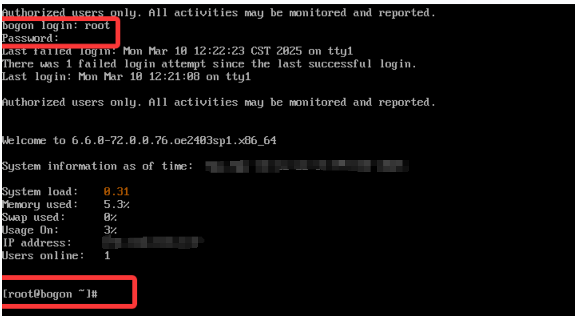
Task: Click the Users online count 1
Action: click(107, 255)
